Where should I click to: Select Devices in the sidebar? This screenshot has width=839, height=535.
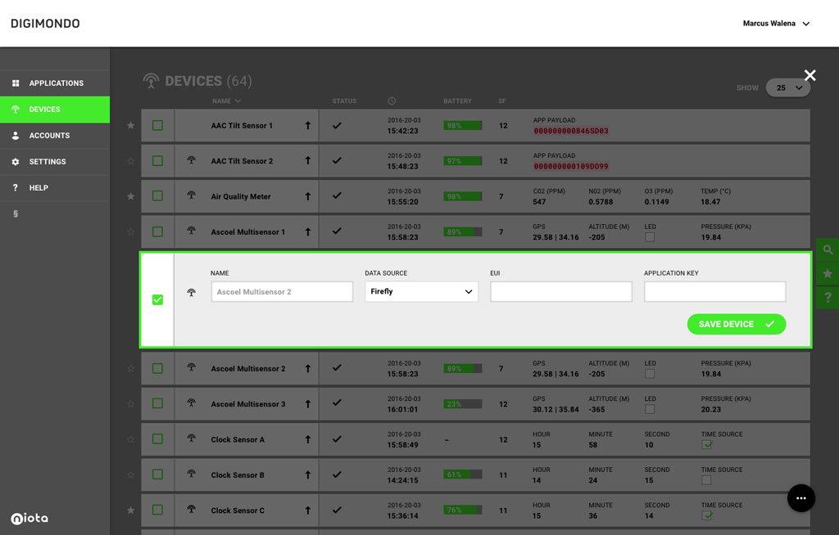(55, 110)
